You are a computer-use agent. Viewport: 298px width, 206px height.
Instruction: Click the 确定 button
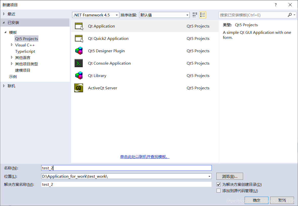point(256,200)
